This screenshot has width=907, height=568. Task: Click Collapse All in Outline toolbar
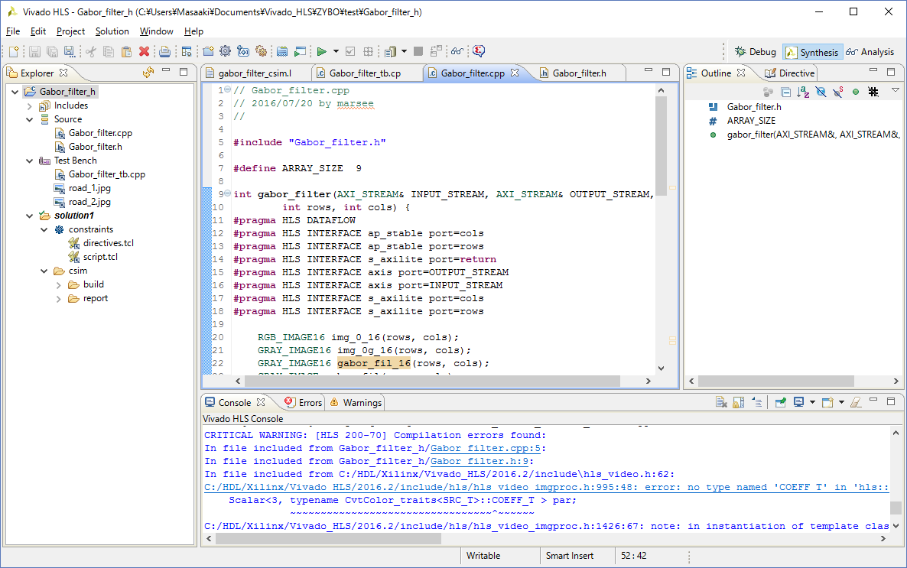(785, 92)
